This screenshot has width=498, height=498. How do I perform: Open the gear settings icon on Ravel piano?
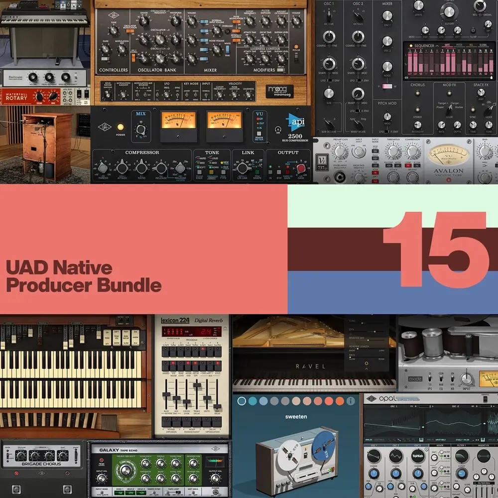tap(367, 363)
